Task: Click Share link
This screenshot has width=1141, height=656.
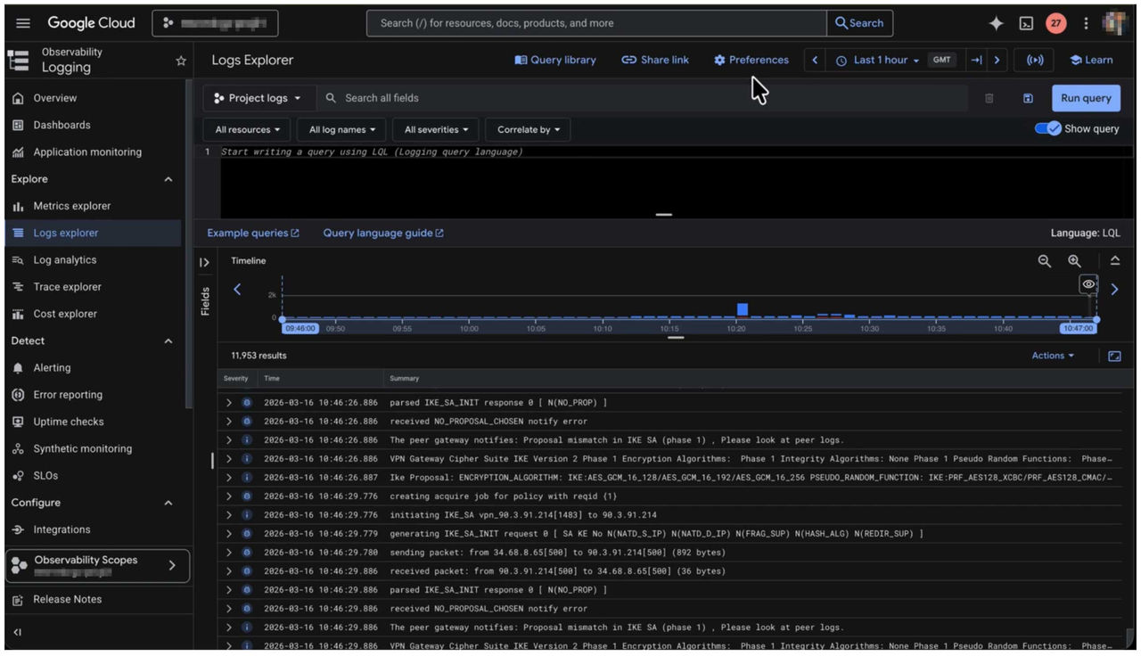Action: 655,60
